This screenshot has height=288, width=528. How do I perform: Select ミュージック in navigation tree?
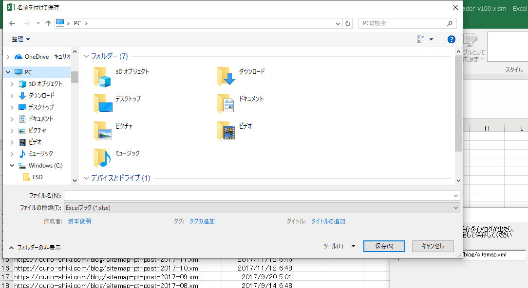coord(36,154)
